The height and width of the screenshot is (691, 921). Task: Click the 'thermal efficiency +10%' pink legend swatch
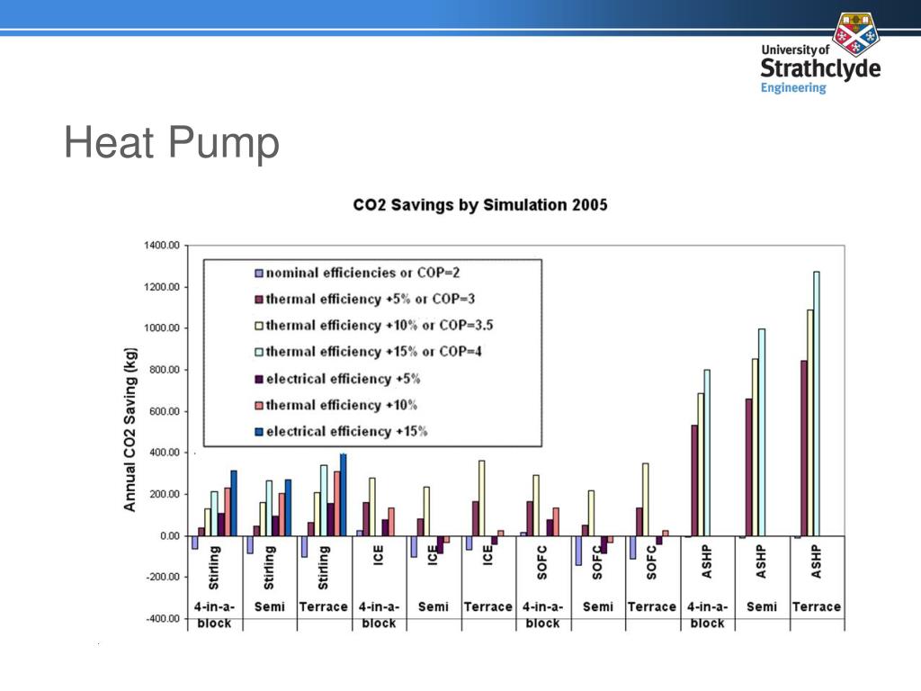pos(259,406)
